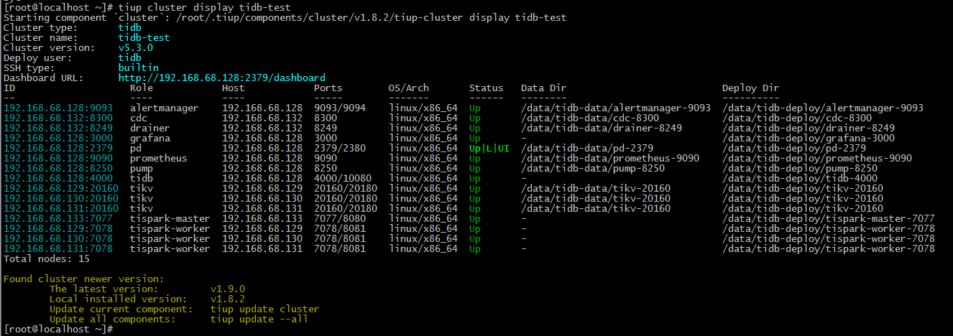Click latest version value v1.9.0
This screenshot has width=953, height=336.
tap(228, 289)
